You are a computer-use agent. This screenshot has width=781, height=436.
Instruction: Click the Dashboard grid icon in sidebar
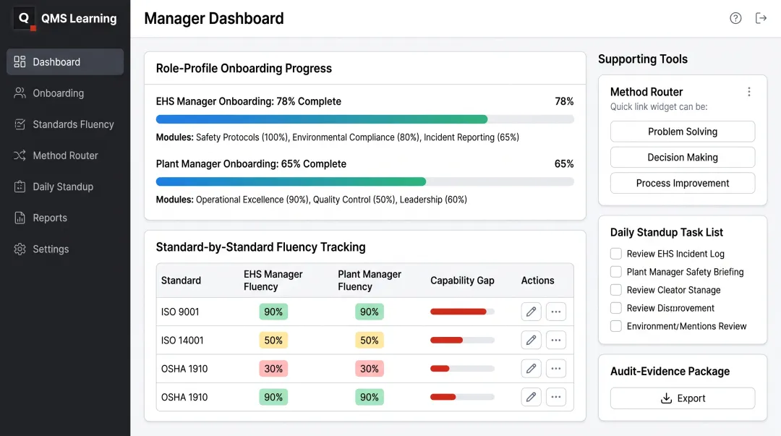20,61
